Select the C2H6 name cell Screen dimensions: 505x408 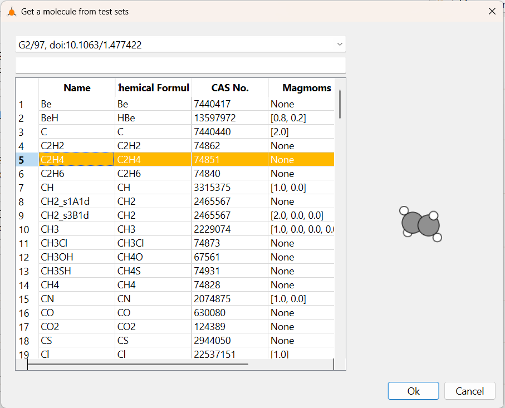[x=77, y=173]
